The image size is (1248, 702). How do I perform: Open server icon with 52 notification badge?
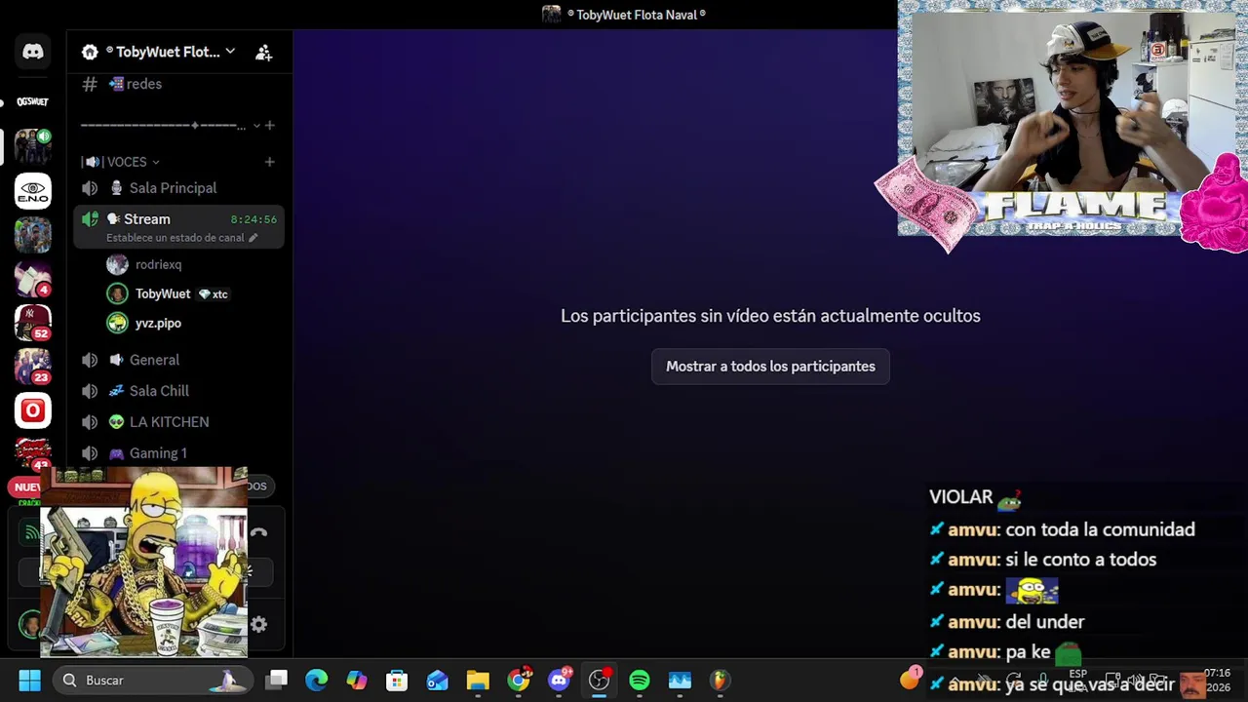point(33,323)
